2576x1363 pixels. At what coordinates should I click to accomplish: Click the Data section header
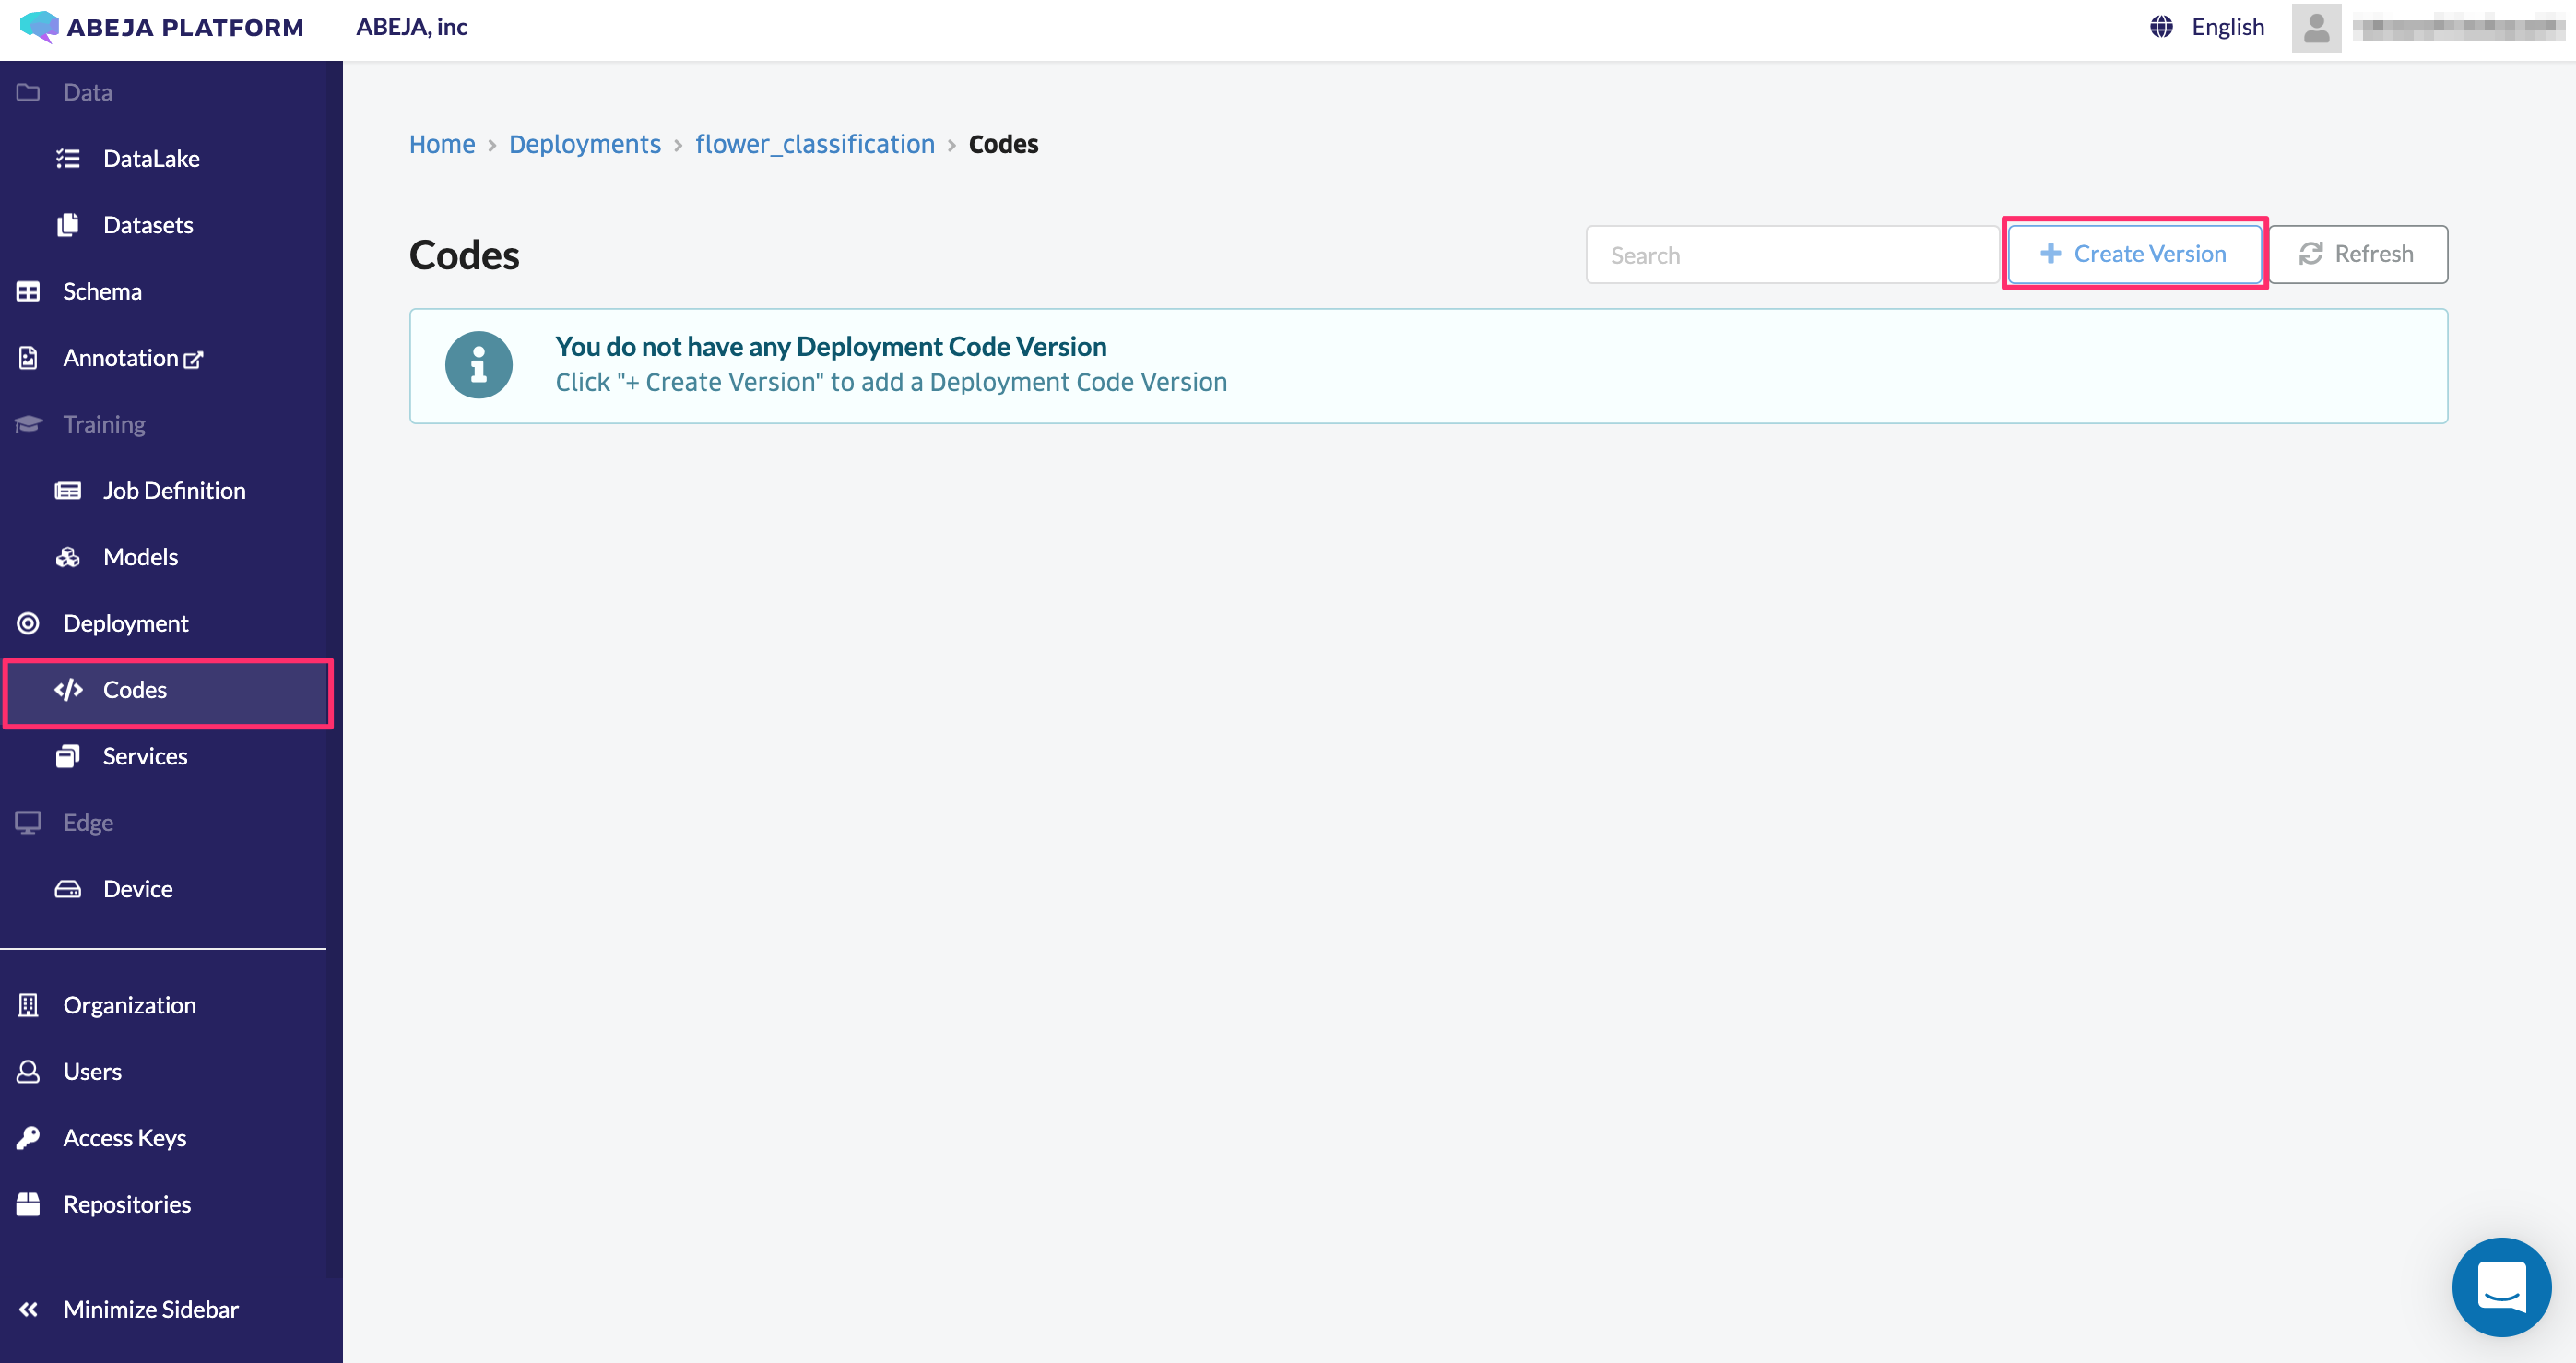pos(87,92)
